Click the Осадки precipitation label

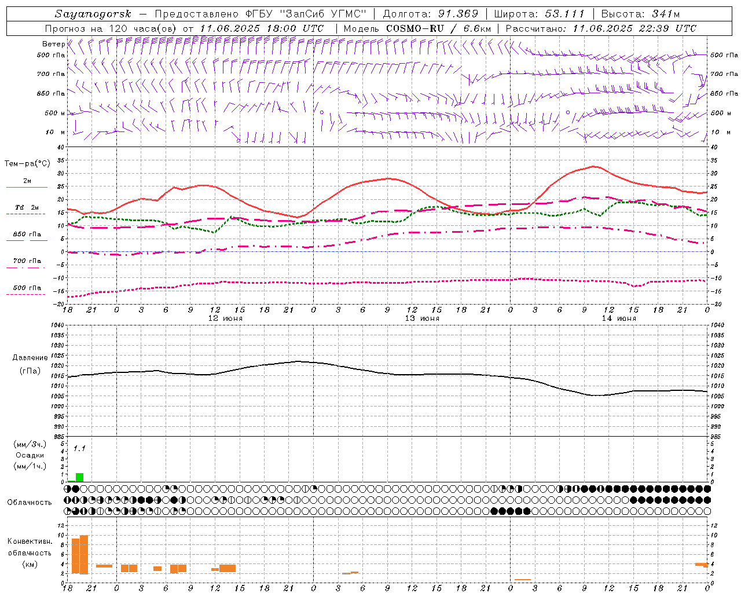coord(30,455)
